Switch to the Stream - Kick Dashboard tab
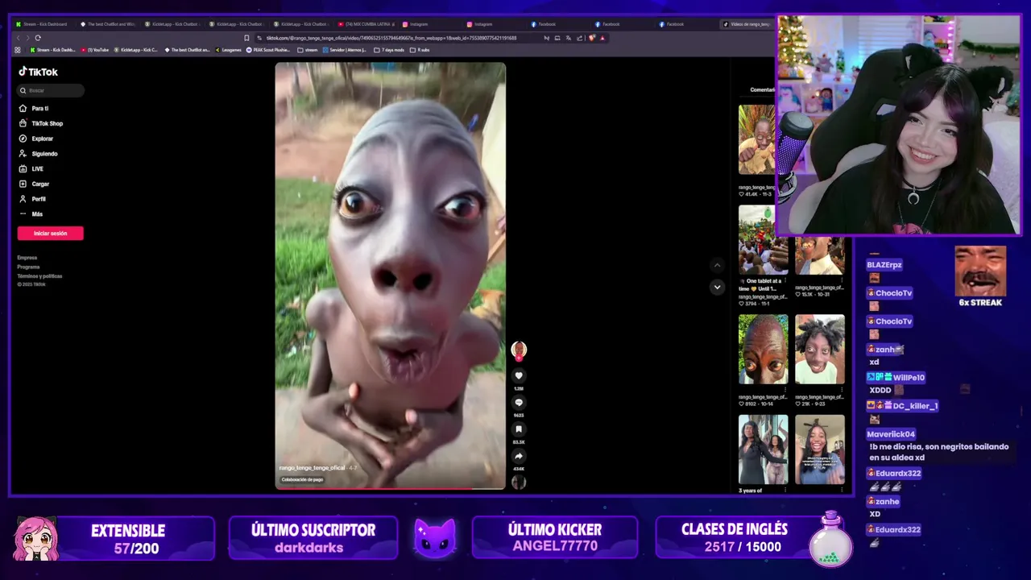Image resolution: width=1031 pixels, height=580 pixels. [x=43, y=24]
